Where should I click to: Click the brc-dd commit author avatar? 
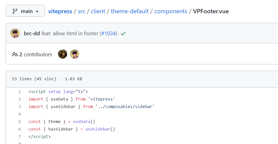coord(15,33)
